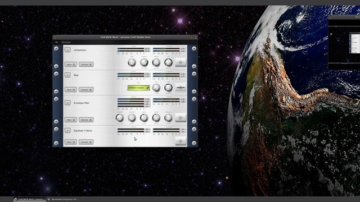Click the partly visible window at right edge
Screen dimensions: 360x202
[x=344, y=43]
